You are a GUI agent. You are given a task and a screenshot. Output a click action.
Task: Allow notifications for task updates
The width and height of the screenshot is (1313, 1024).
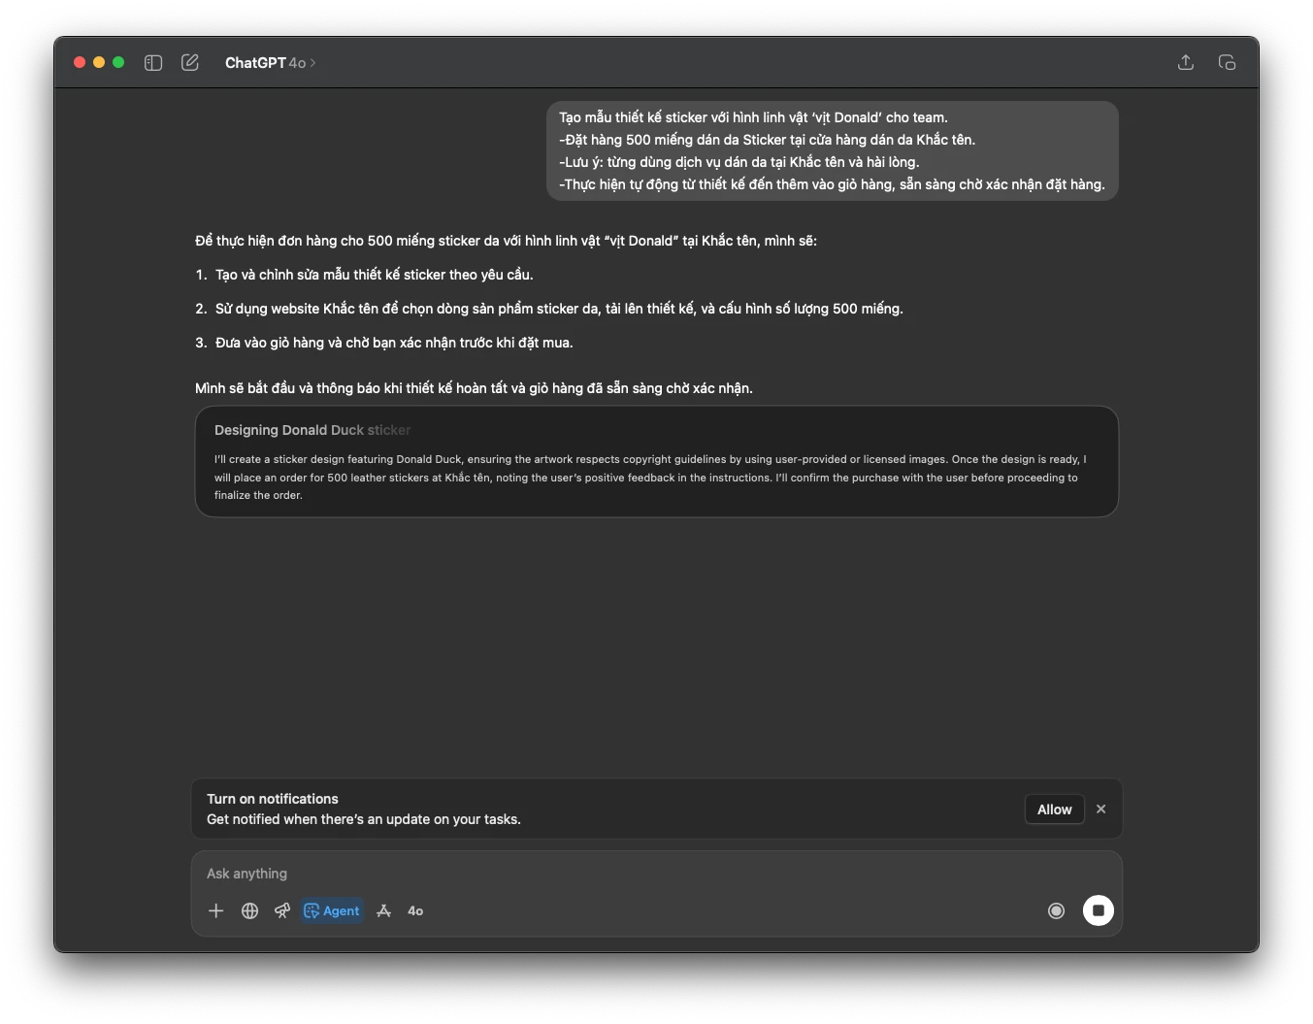[x=1055, y=809]
